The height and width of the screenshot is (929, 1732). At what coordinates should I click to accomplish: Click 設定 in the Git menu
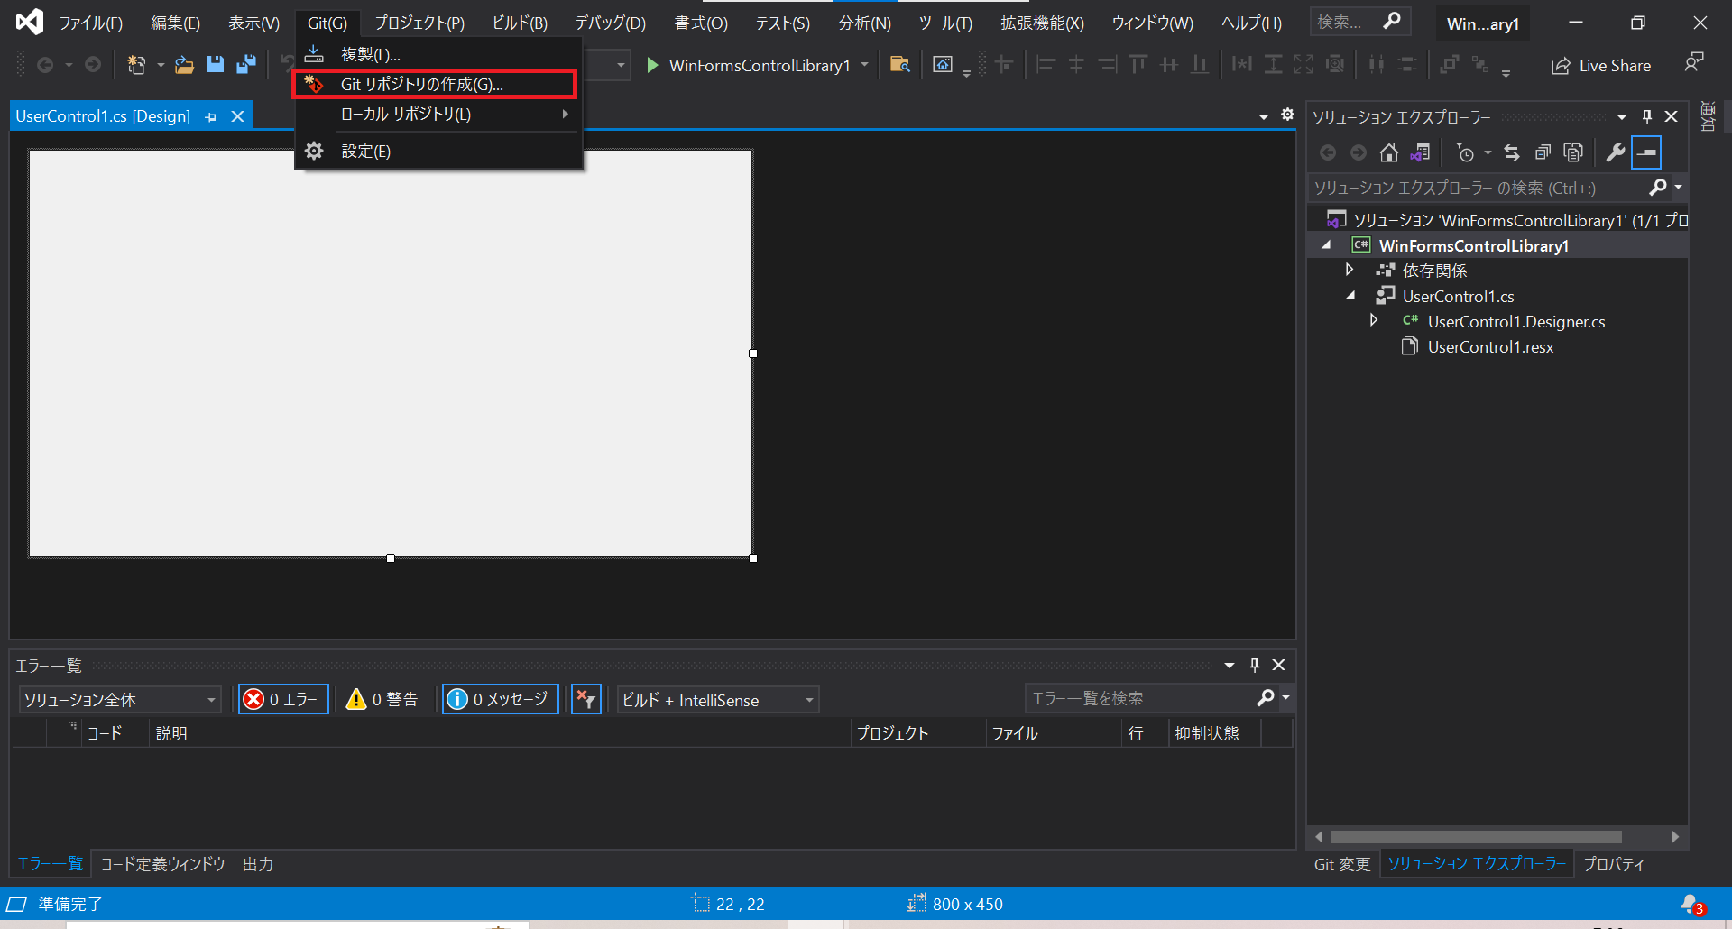tap(365, 151)
